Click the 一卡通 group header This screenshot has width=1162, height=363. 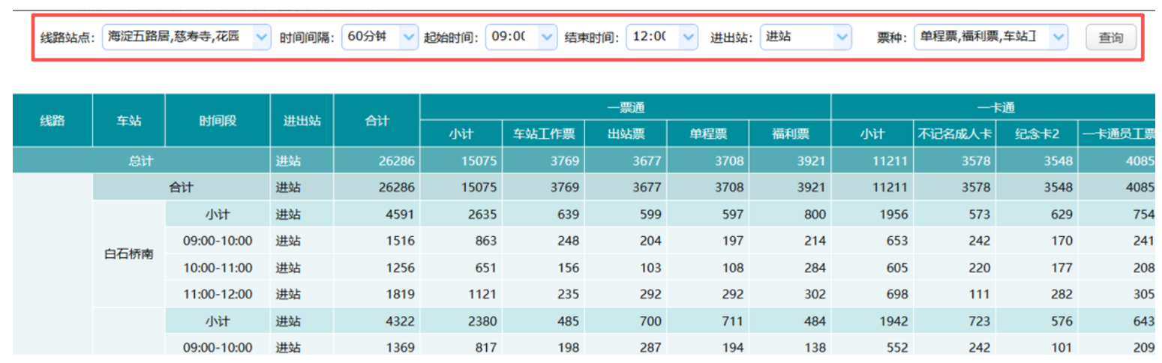point(996,107)
